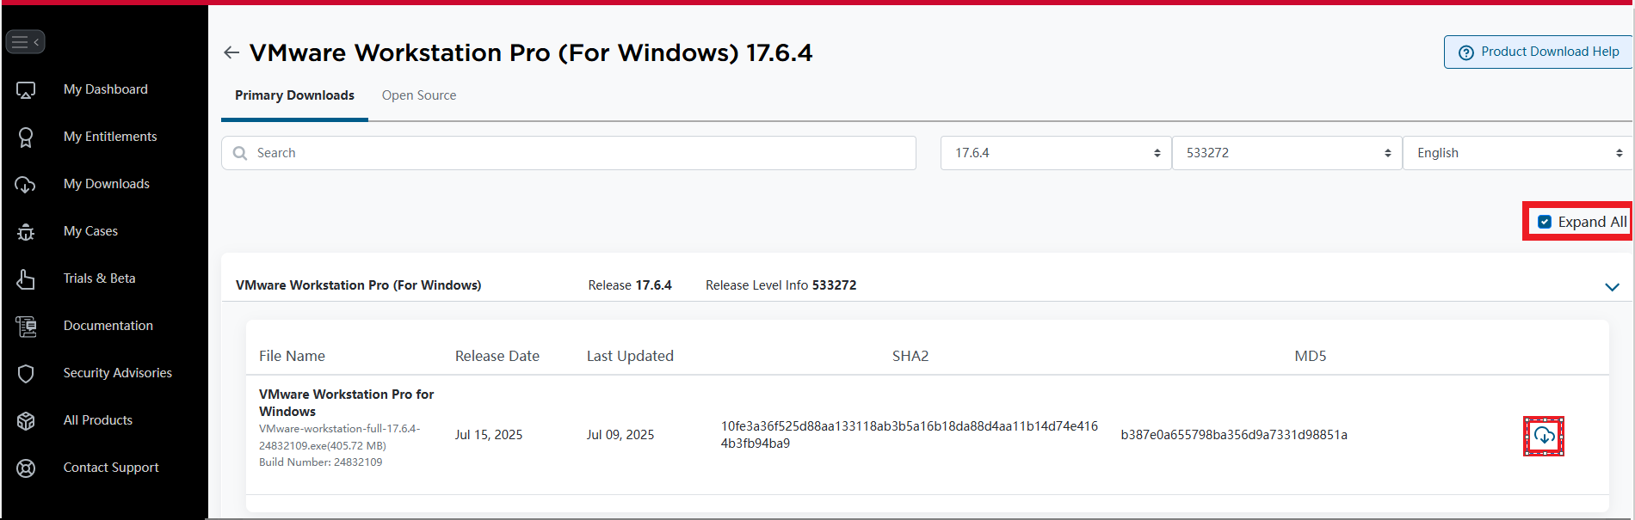Click the question mark help icon
Screen dimensions: 1635x520
[x=1466, y=52]
